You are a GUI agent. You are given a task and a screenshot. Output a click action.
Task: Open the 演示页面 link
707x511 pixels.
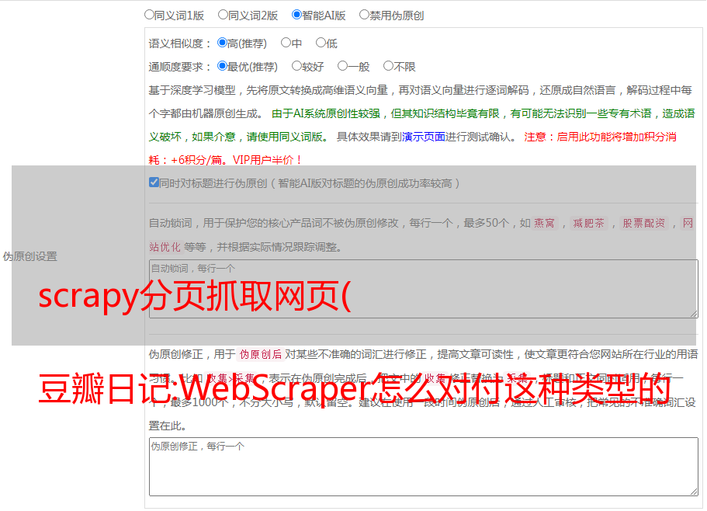pyautogui.click(x=423, y=137)
